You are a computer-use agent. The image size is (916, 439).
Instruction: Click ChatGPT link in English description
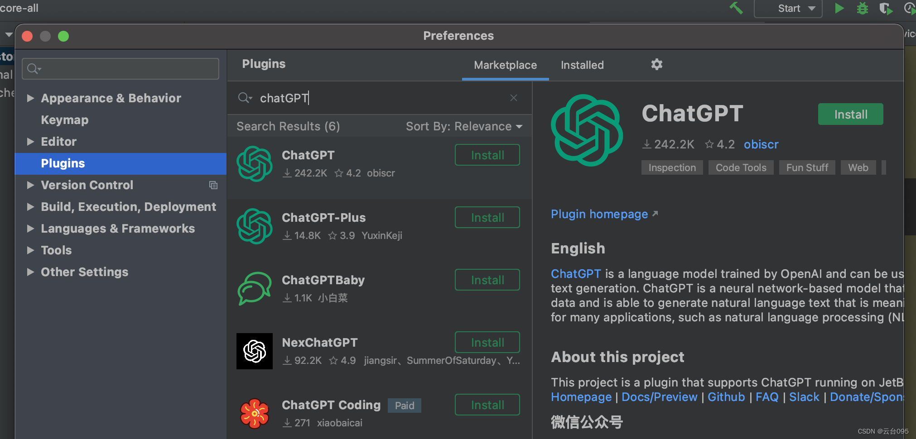pos(575,274)
